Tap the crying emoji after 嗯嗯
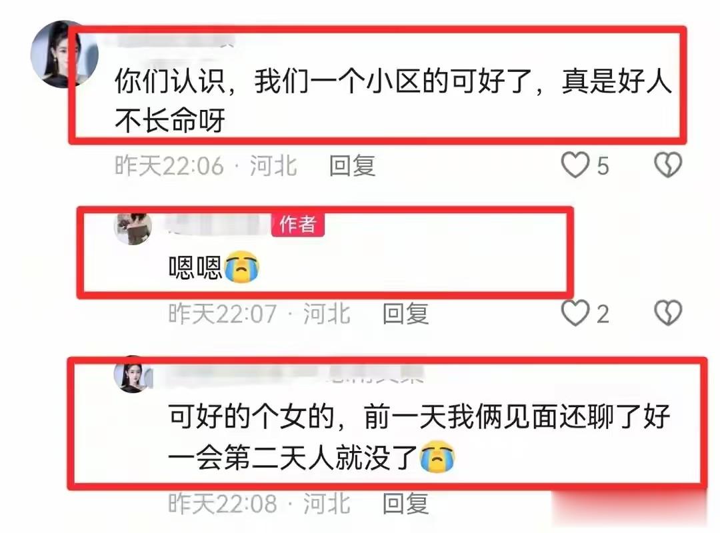720x533 pixels. (241, 266)
